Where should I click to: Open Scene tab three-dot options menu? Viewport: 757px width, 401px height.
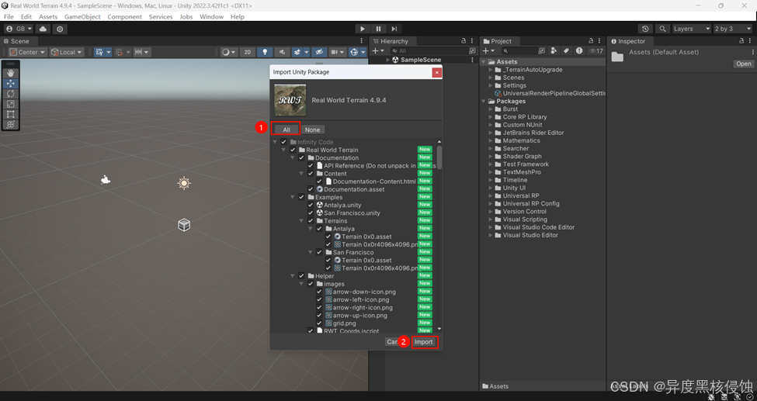(362, 41)
